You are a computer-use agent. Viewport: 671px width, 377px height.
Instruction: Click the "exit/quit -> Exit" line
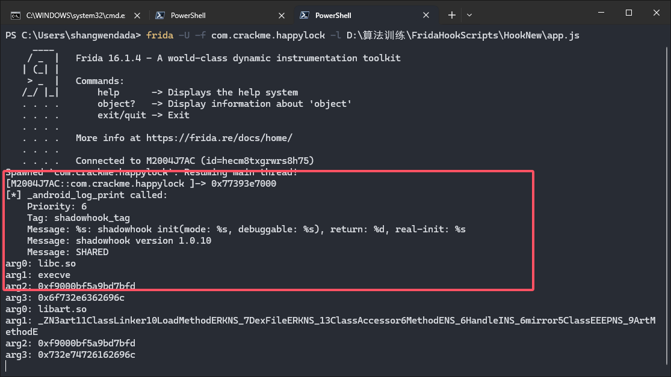143,115
